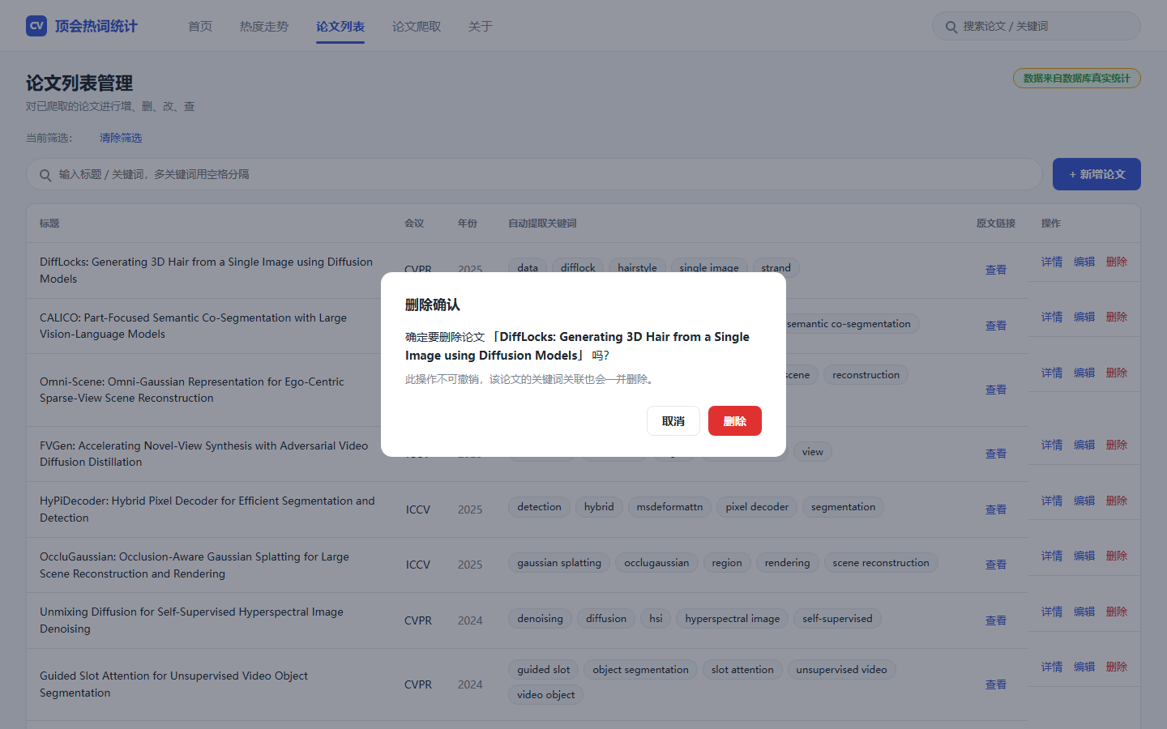Open the 首页 nav tab
This screenshot has height=729, width=1167.
pyautogui.click(x=200, y=27)
